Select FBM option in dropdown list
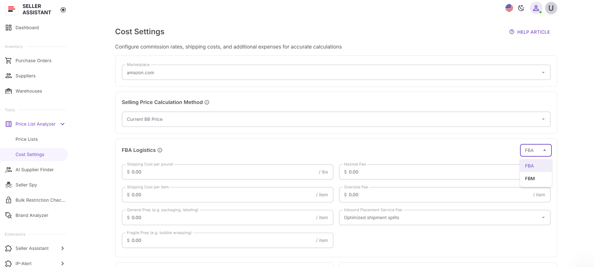 pyautogui.click(x=536, y=179)
